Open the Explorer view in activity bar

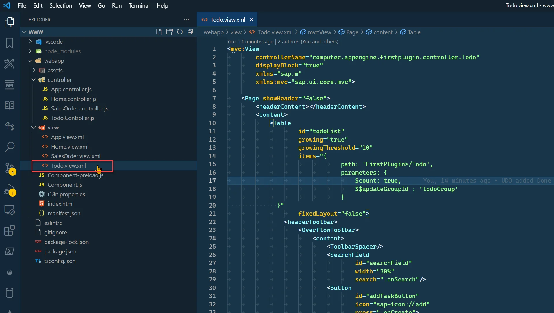10,22
